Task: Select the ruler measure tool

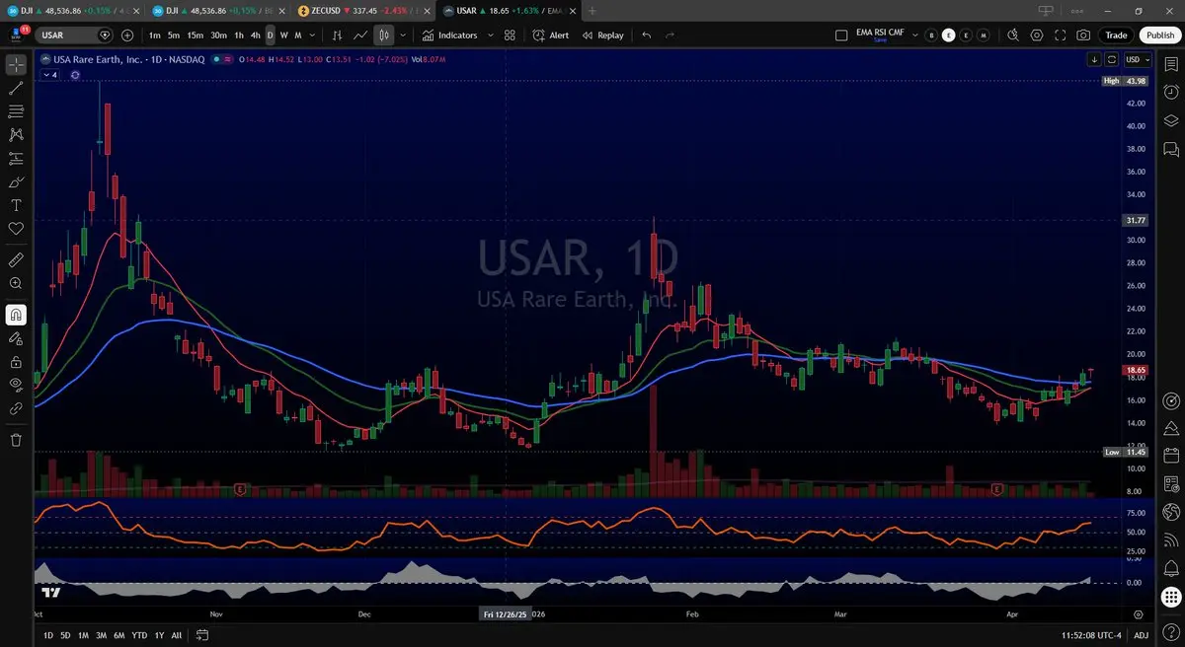Action: click(16, 260)
